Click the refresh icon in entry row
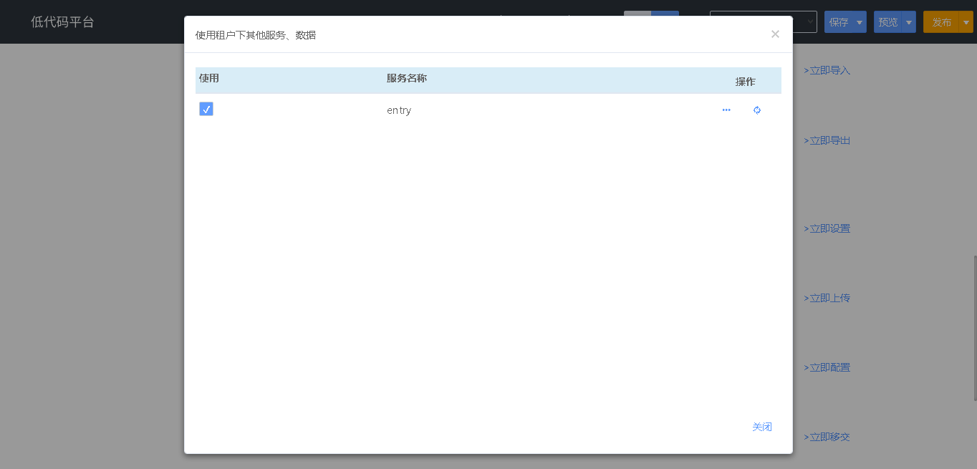This screenshot has height=469, width=977. 757,110
